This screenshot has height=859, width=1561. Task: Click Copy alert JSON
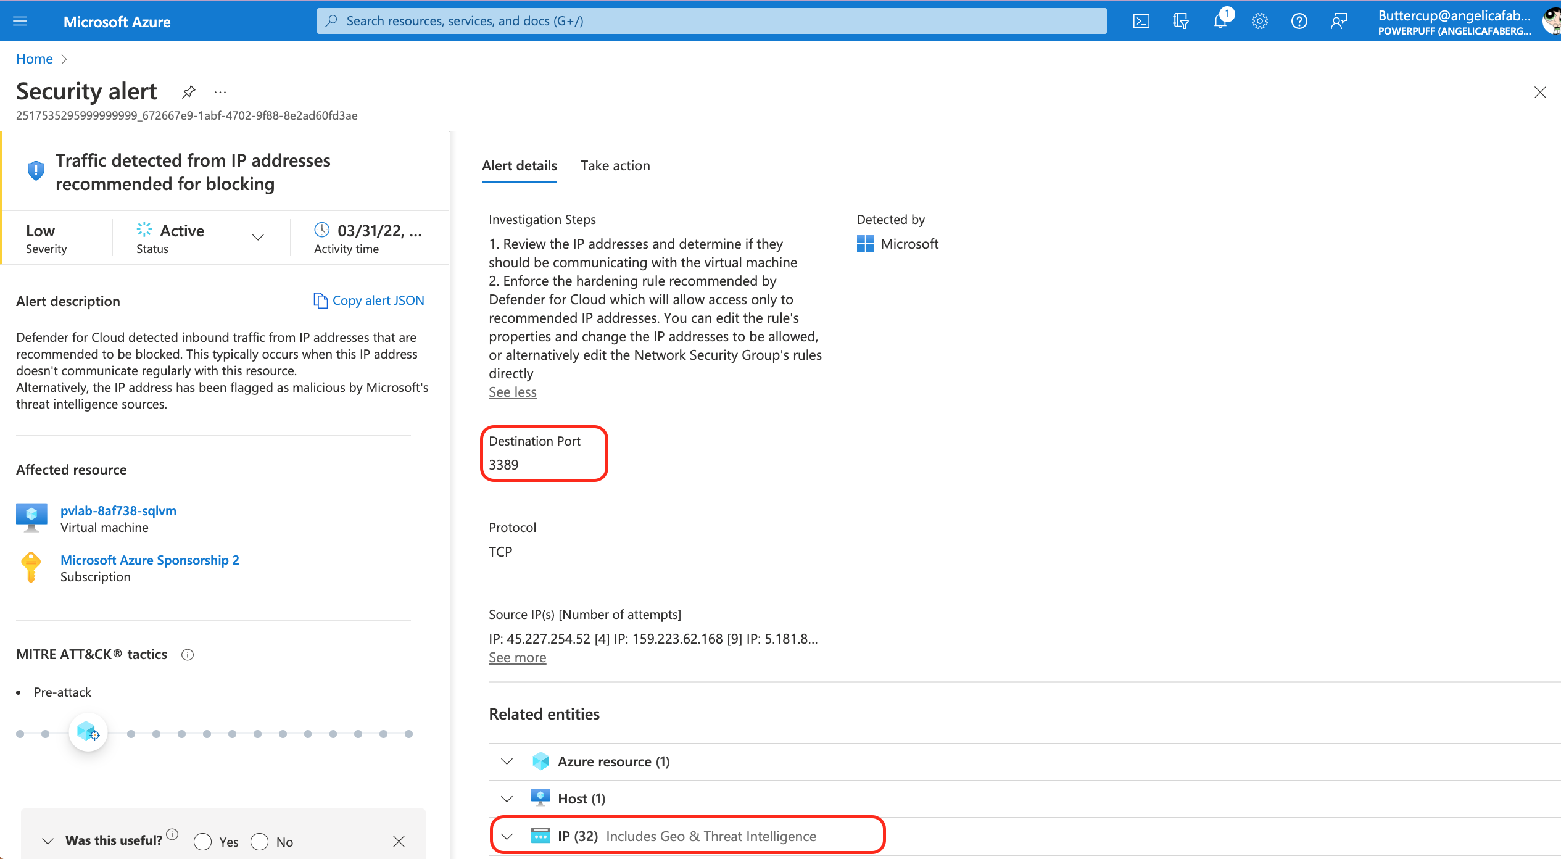tap(369, 301)
